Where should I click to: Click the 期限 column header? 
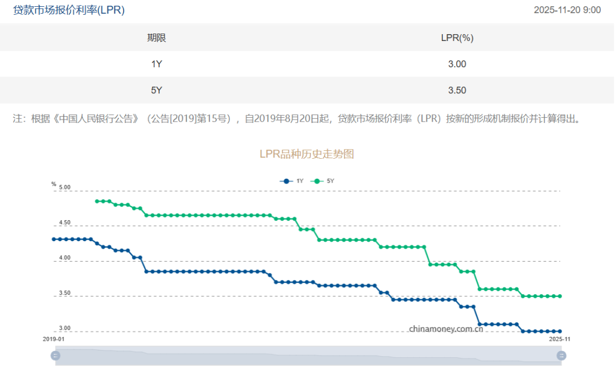point(158,38)
